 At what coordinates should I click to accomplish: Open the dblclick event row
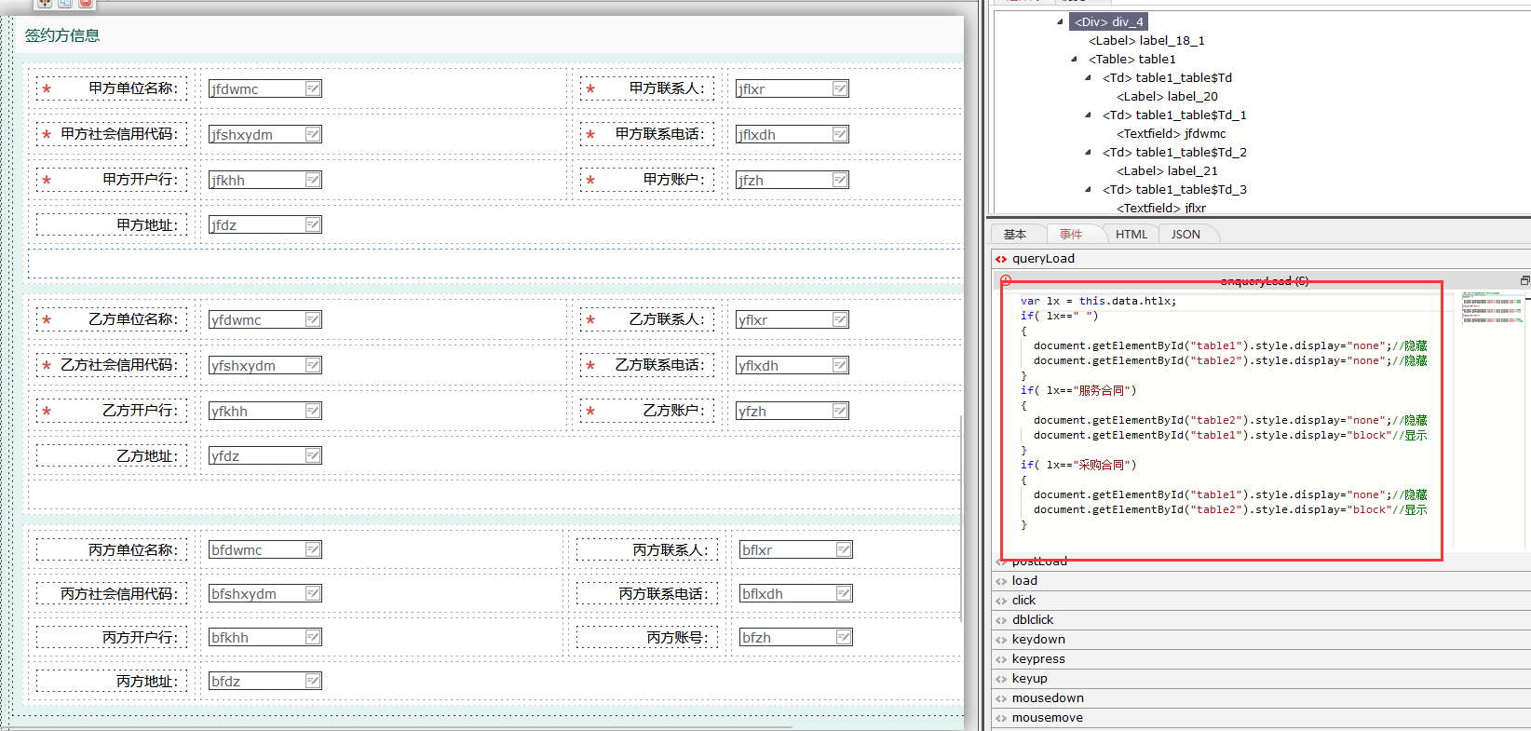click(1033, 620)
